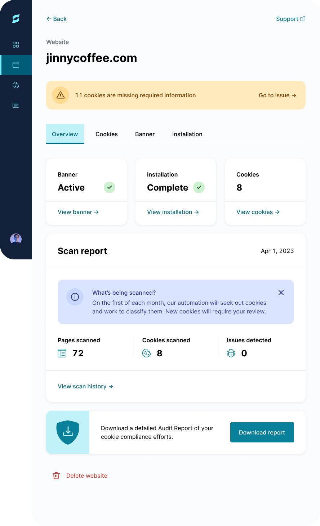This screenshot has width=320, height=526.
Task: Click the Delete website red label
Action: tap(87, 476)
